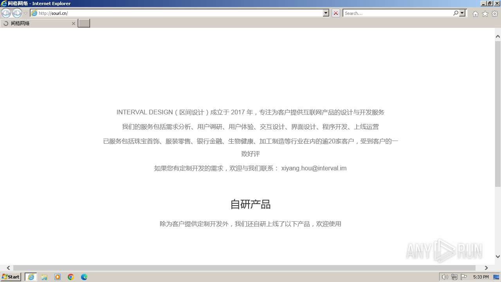
Task: Go forward with the browser Forward arrow
Action: pyautogui.click(x=17, y=13)
